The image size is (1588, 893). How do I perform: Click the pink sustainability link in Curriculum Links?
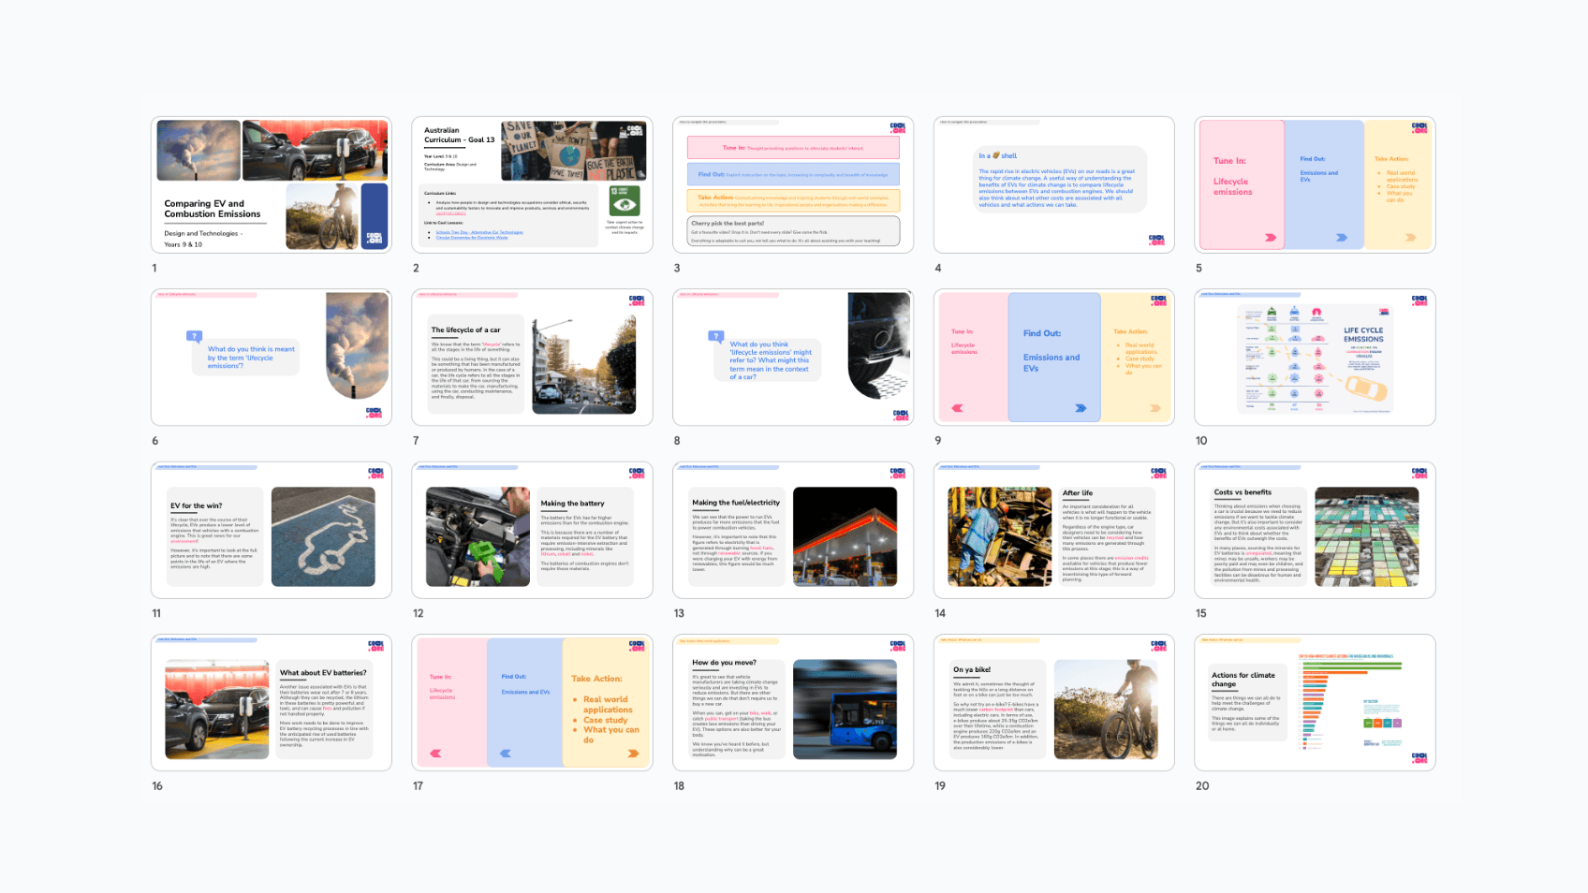pos(450,213)
